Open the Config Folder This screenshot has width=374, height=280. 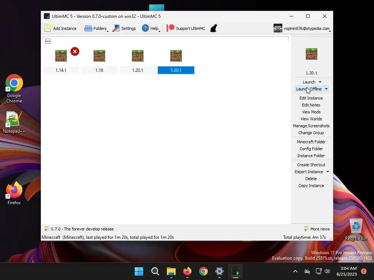(x=311, y=149)
